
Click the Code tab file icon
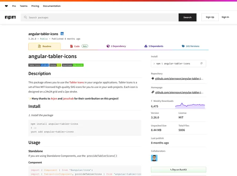point(71,46)
